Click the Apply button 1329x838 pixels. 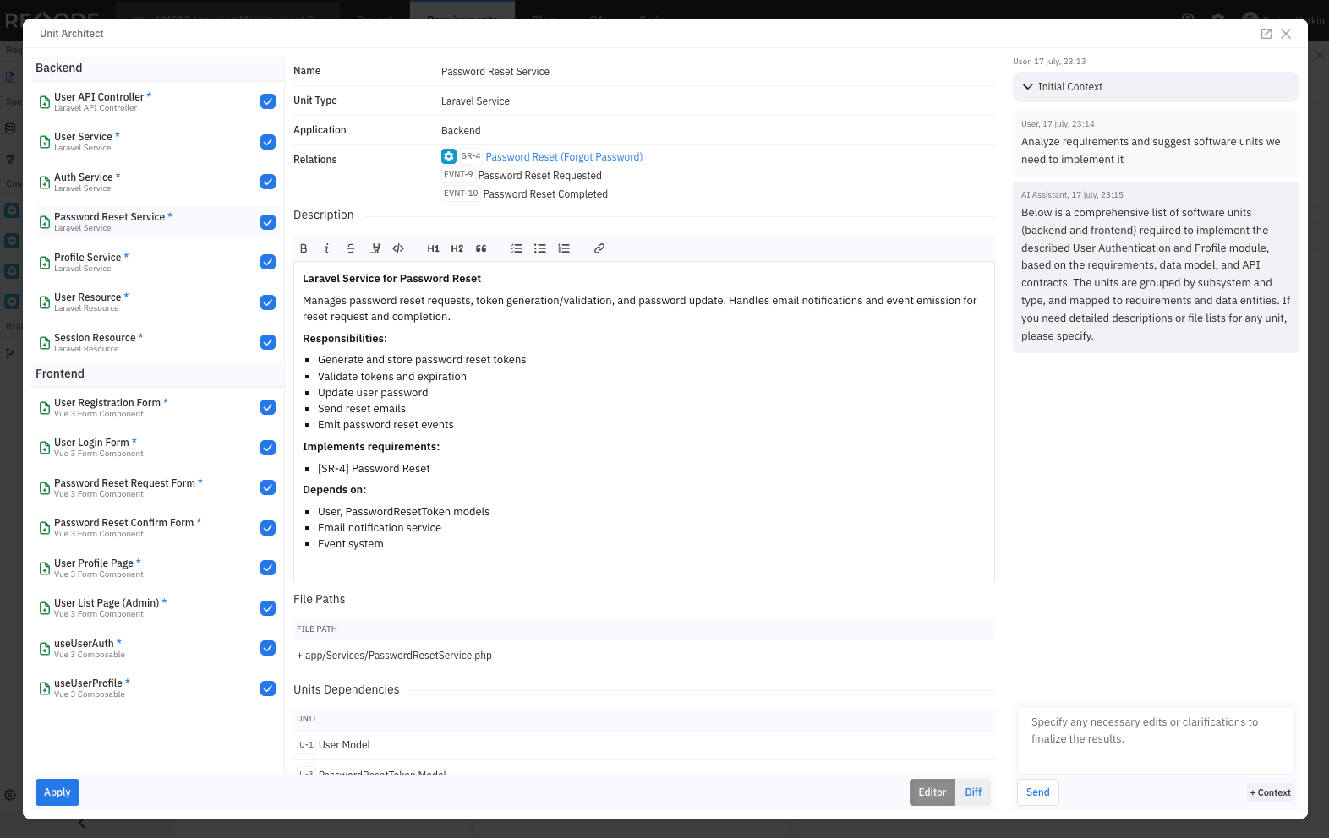tap(57, 792)
